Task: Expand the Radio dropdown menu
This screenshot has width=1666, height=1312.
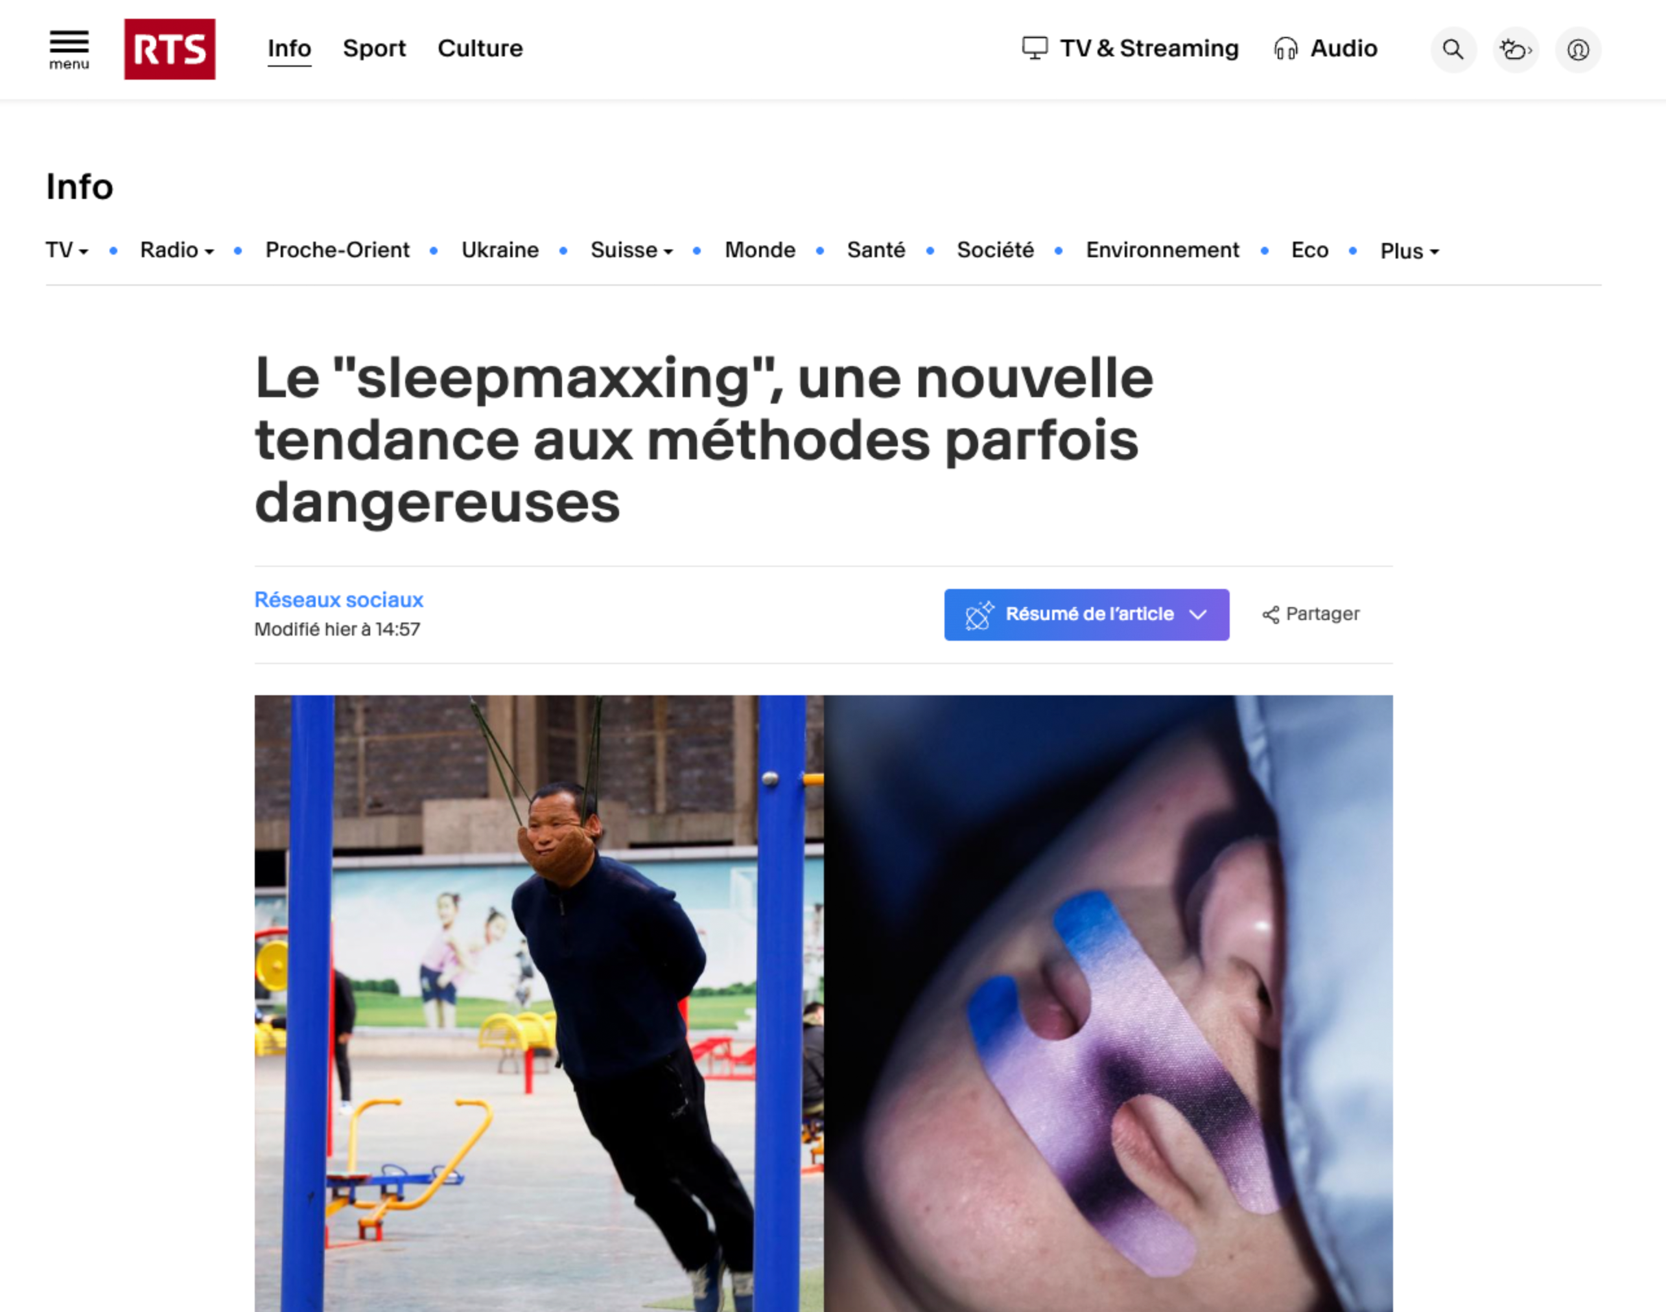Action: (x=177, y=251)
